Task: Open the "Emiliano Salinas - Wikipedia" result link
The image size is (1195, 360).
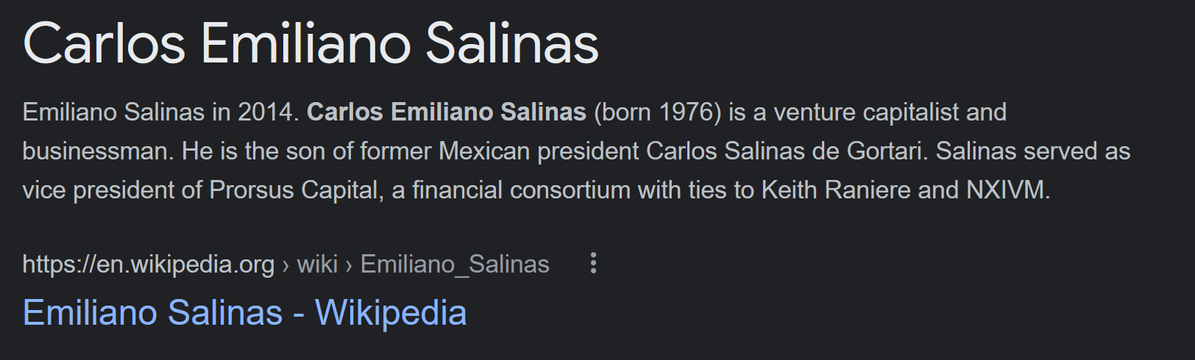Action: tap(244, 312)
